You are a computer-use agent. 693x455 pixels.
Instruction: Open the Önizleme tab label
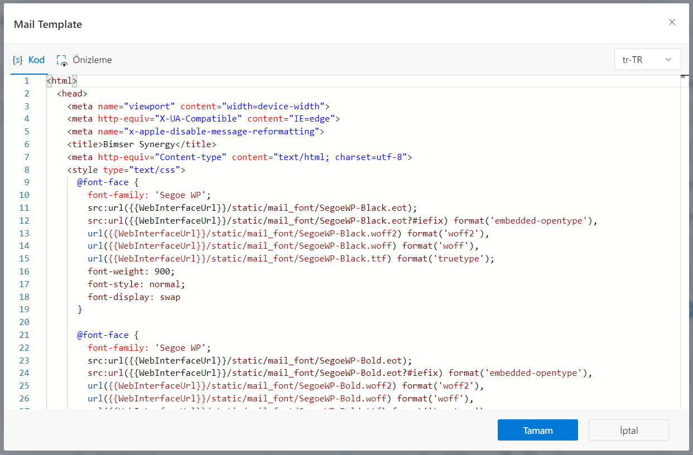[x=92, y=60]
